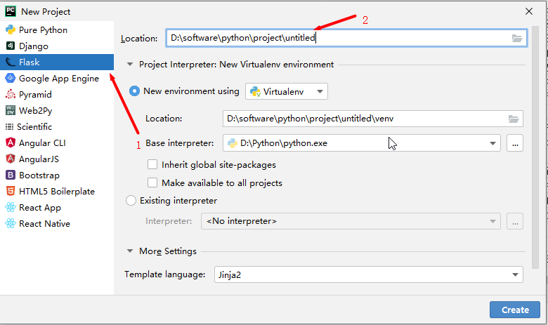Click the AngularJS icon
This screenshot has height=325, width=548.
(x=11, y=159)
